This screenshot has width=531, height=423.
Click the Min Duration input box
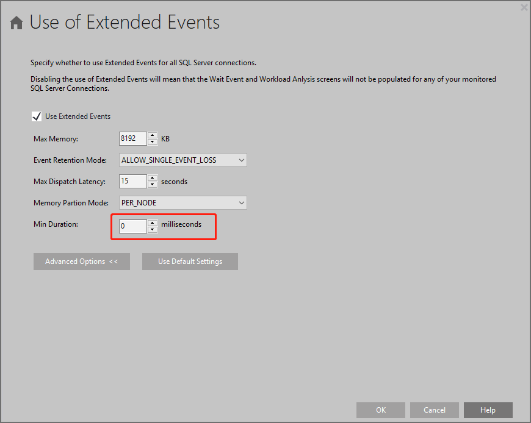(133, 226)
